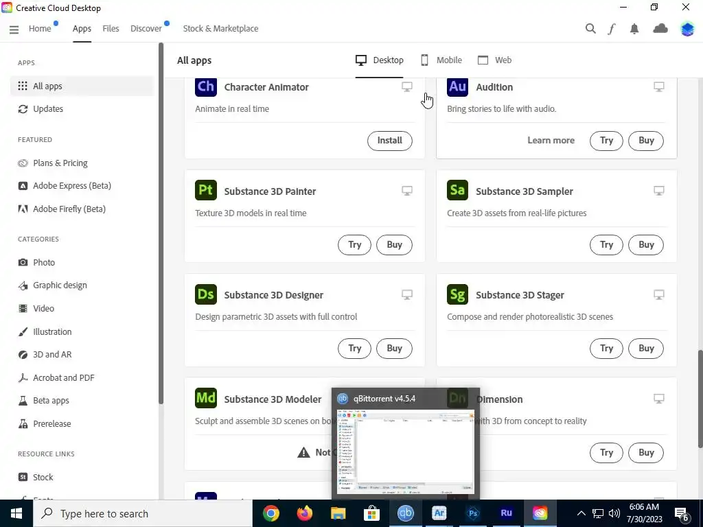This screenshot has width=703, height=527.
Task: Open Microsoft Store from the taskbar
Action: (x=371, y=513)
